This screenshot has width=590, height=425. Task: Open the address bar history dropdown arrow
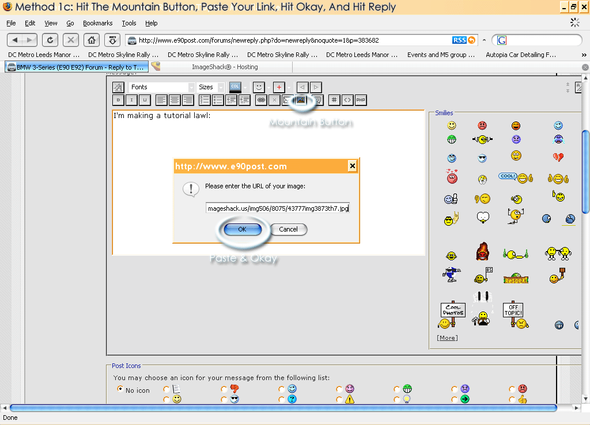pos(484,40)
